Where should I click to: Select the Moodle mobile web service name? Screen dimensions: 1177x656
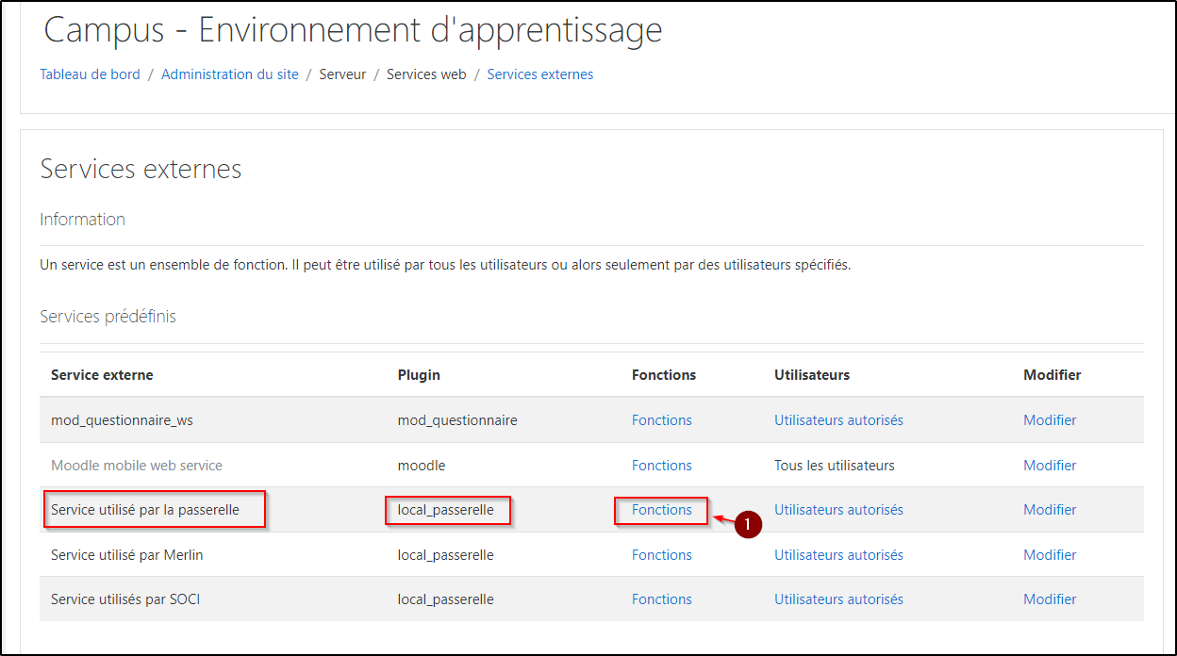[x=137, y=466]
